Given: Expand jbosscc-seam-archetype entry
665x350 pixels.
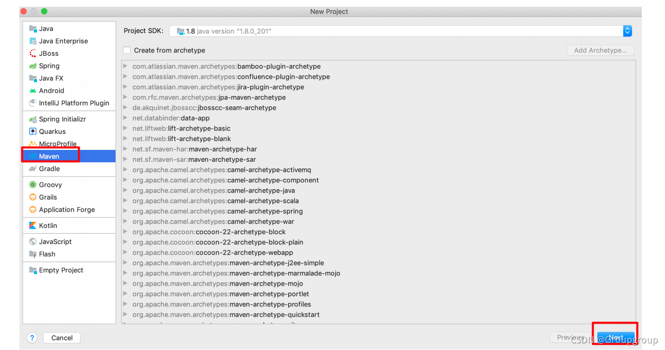Looking at the screenshot, I should (x=125, y=108).
